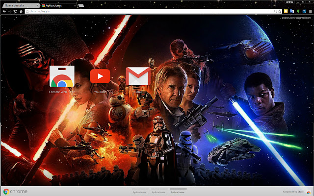Open the Chrome main menu
314x196 pixels.
click(x=311, y=11)
